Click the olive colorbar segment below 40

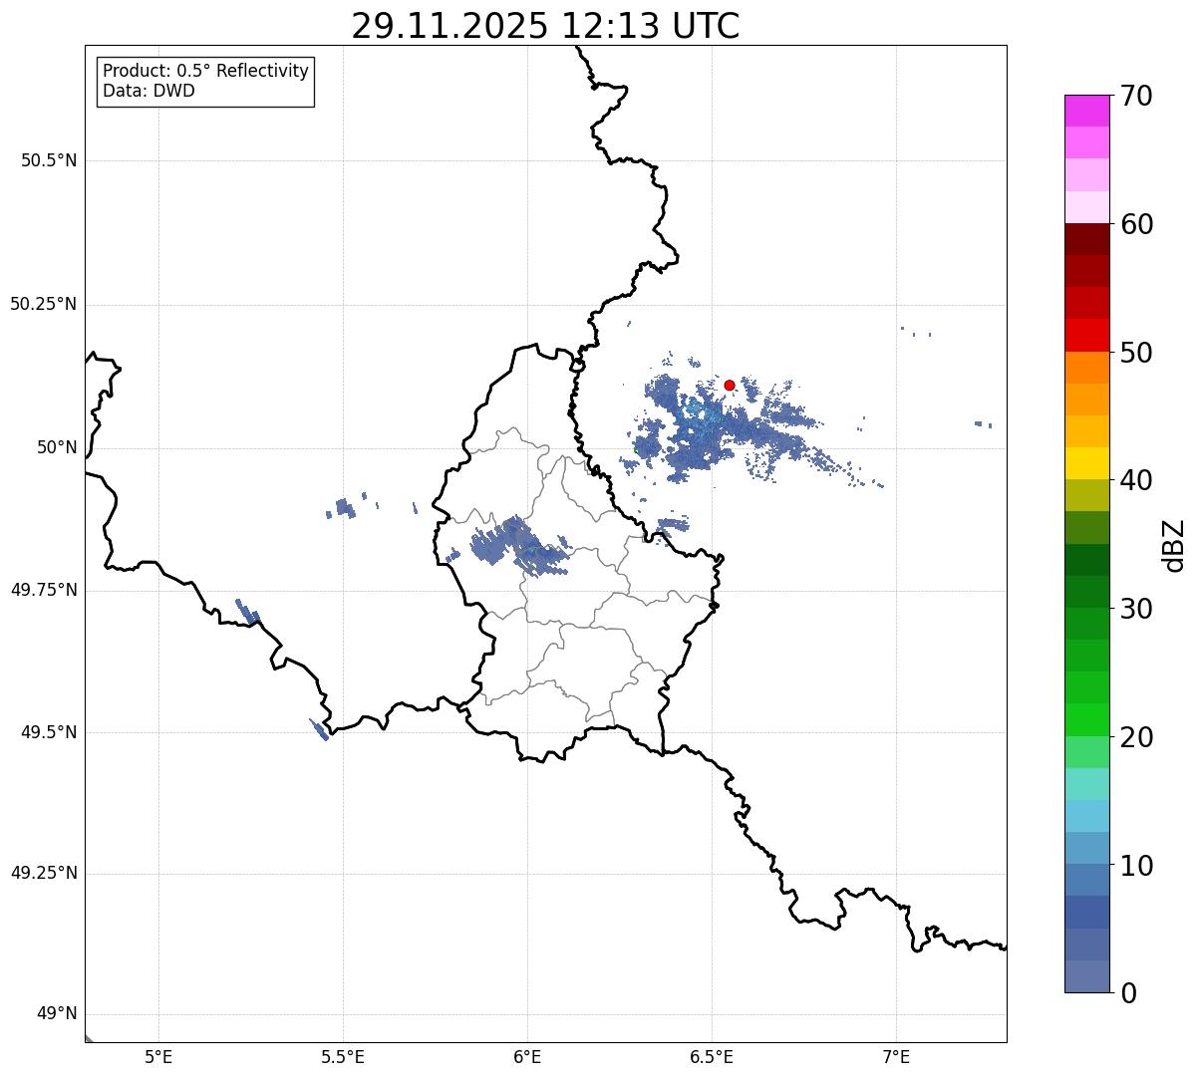[1086, 495]
